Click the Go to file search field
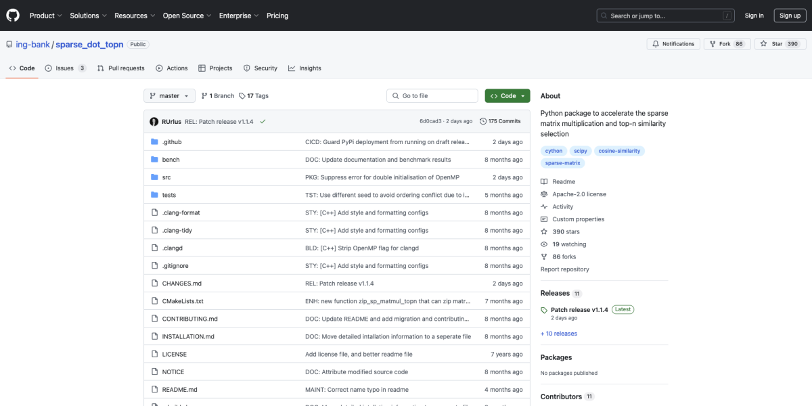 pos(434,96)
